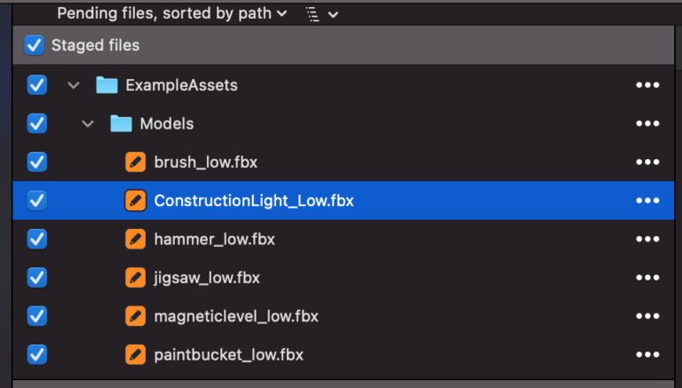Open the three-dots menu for ExampleAssets folder
The height and width of the screenshot is (388, 682).
pyautogui.click(x=647, y=85)
